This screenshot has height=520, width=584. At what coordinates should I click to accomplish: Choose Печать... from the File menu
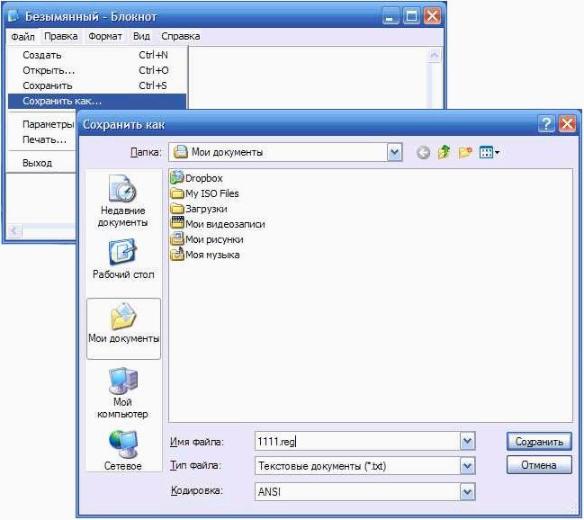(x=44, y=139)
